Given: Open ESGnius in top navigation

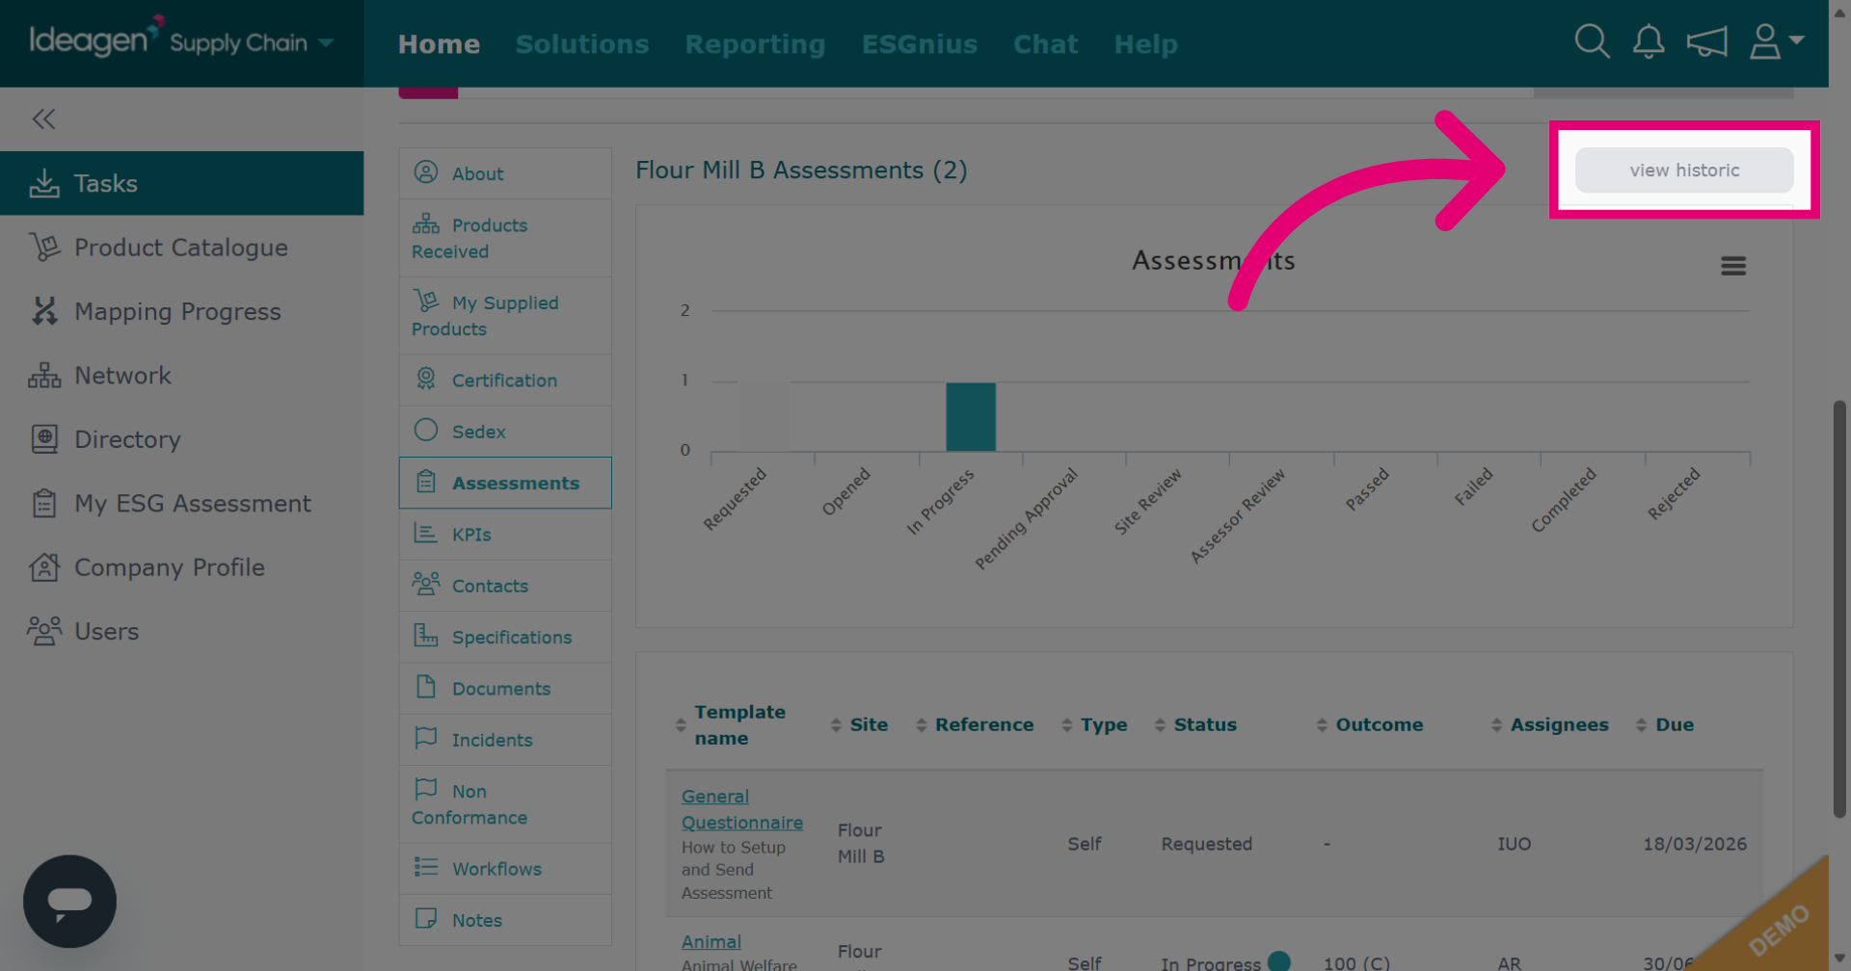Looking at the screenshot, I should tap(920, 44).
